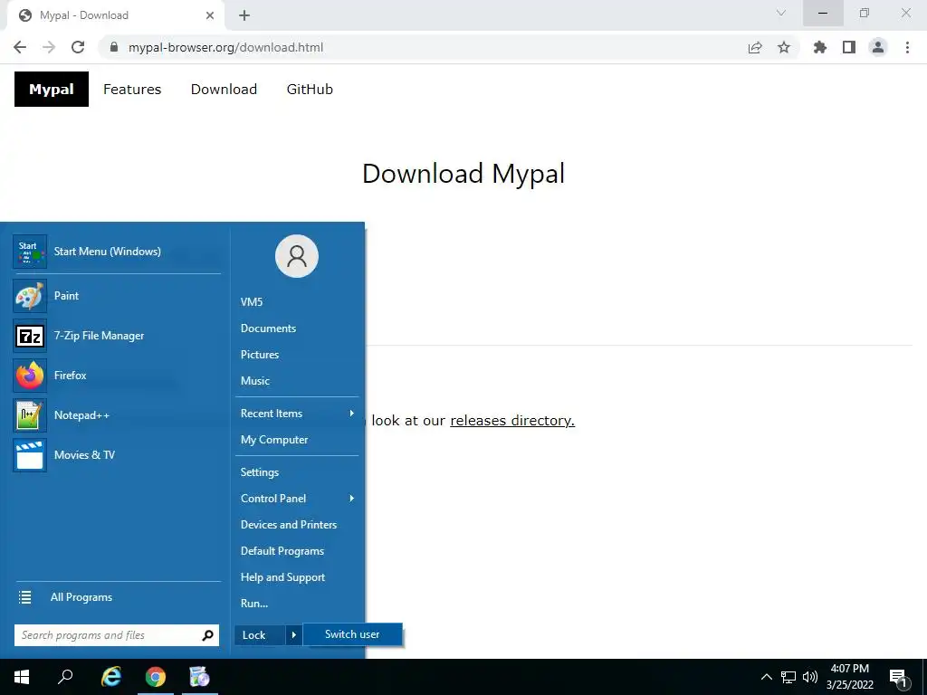Switch to Chrome in the taskbar
The height and width of the screenshot is (695, 927).
(x=156, y=677)
